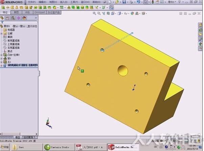Open the 视图(V) menu
This screenshot has width=204, height=151.
click(53, 2)
